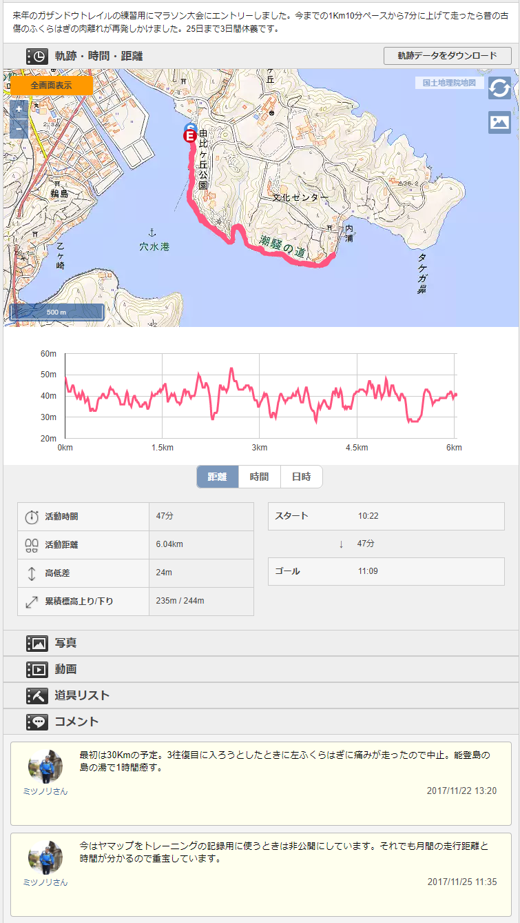Select the 距離 chart axis option
Image resolution: width=520 pixels, height=923 pixels.
tap(218, 477)
